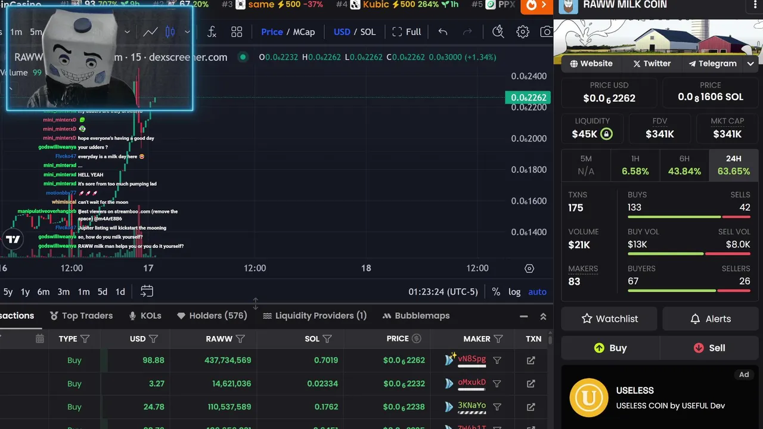Show chart in SOL

368,32
